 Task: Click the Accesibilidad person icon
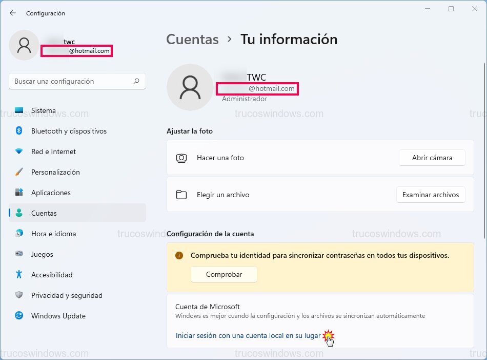(19, 275)
